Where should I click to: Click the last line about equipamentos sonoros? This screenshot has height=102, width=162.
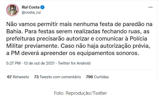point(73,53)
